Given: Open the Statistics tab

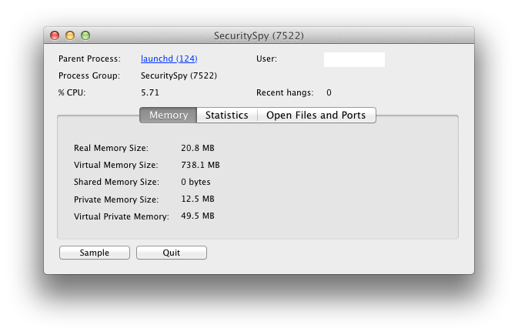Looking at the screenshot, I should point(226,115).
